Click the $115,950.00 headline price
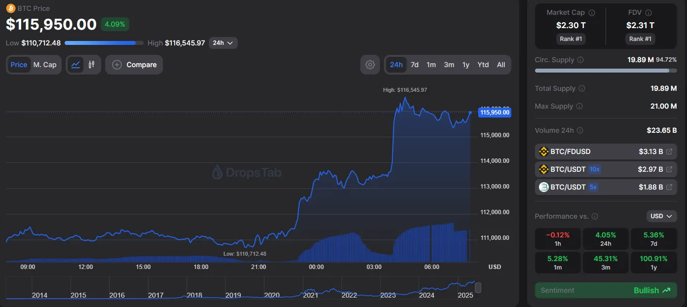This screenshot has height=307, width=687. tap(51, 24)
